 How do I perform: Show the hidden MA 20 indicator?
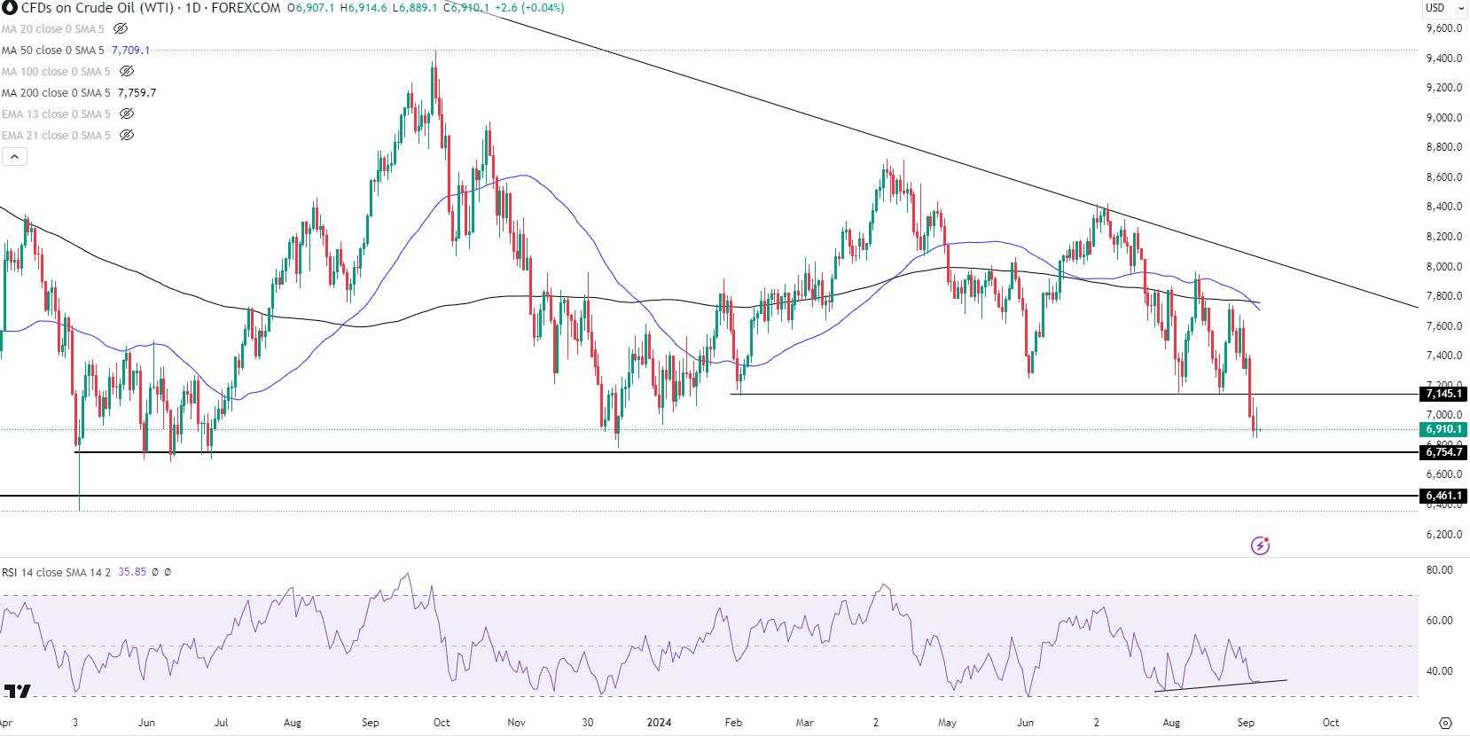[x=121, y=29]
